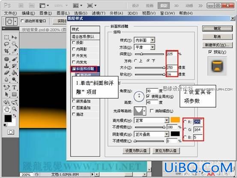Open the 样式 内斜面 dropdown
The image size is (237, 178).
tap(153, 40)
